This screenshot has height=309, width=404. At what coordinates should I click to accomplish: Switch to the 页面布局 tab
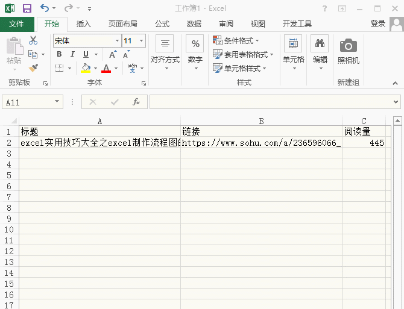coord(122,24)
